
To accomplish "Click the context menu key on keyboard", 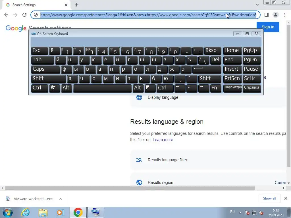I will [x=150, y=89].
